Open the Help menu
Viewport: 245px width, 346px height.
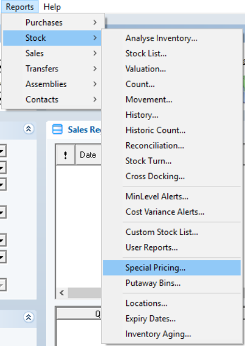(x=52, y=7)
